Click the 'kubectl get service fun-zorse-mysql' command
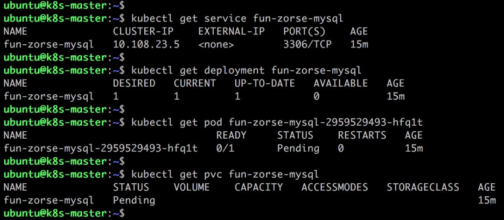Viewport: 504px width, 220px height. (x=237, y=19)
